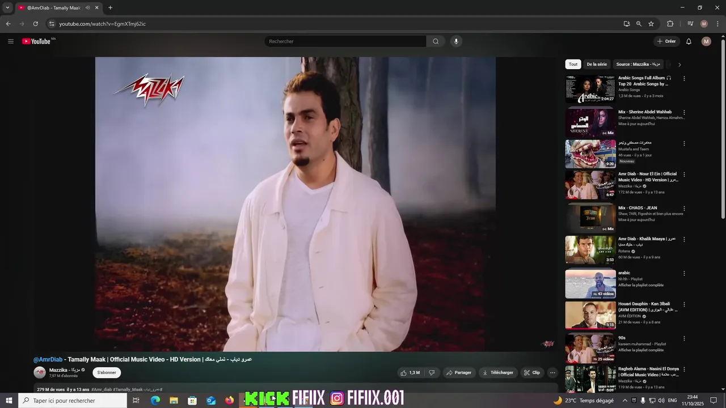Select the Tout filter chip

(x=573, y=65)
